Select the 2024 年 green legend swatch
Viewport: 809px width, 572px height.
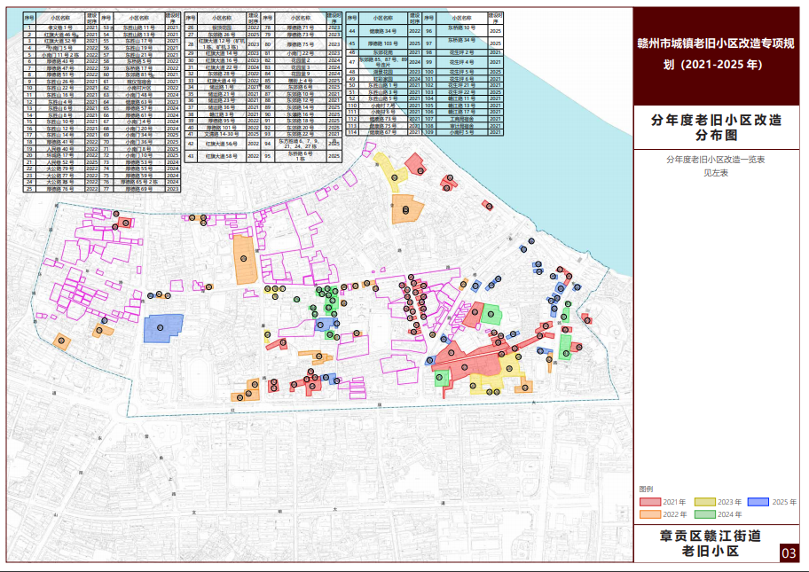coord(705,514)
